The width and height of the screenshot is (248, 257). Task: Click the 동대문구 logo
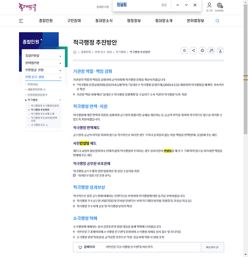[x=27, y=7]
